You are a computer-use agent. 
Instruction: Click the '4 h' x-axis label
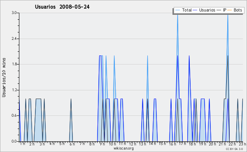tap(52, 144)
